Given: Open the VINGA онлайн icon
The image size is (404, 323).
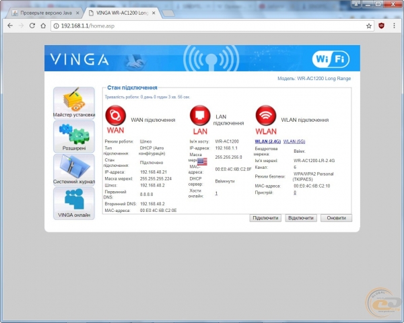Looking at the screenshot, I should point(74,203).
